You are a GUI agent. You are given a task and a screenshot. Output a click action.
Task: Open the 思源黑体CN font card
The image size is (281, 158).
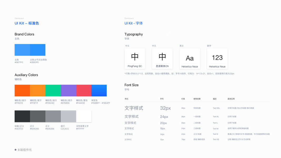(x=162, y=58)
